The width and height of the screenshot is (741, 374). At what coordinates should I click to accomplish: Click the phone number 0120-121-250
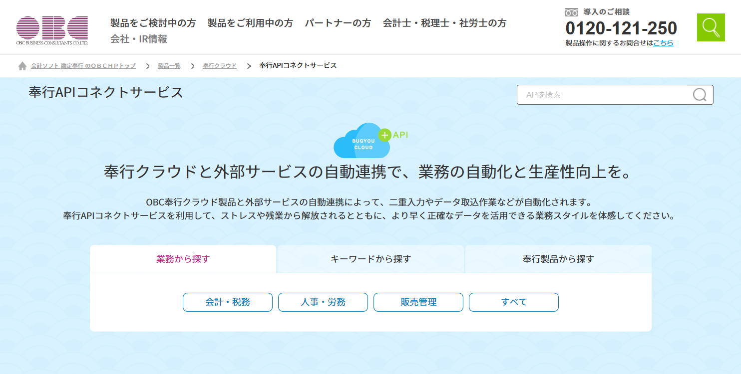point(621,28)
